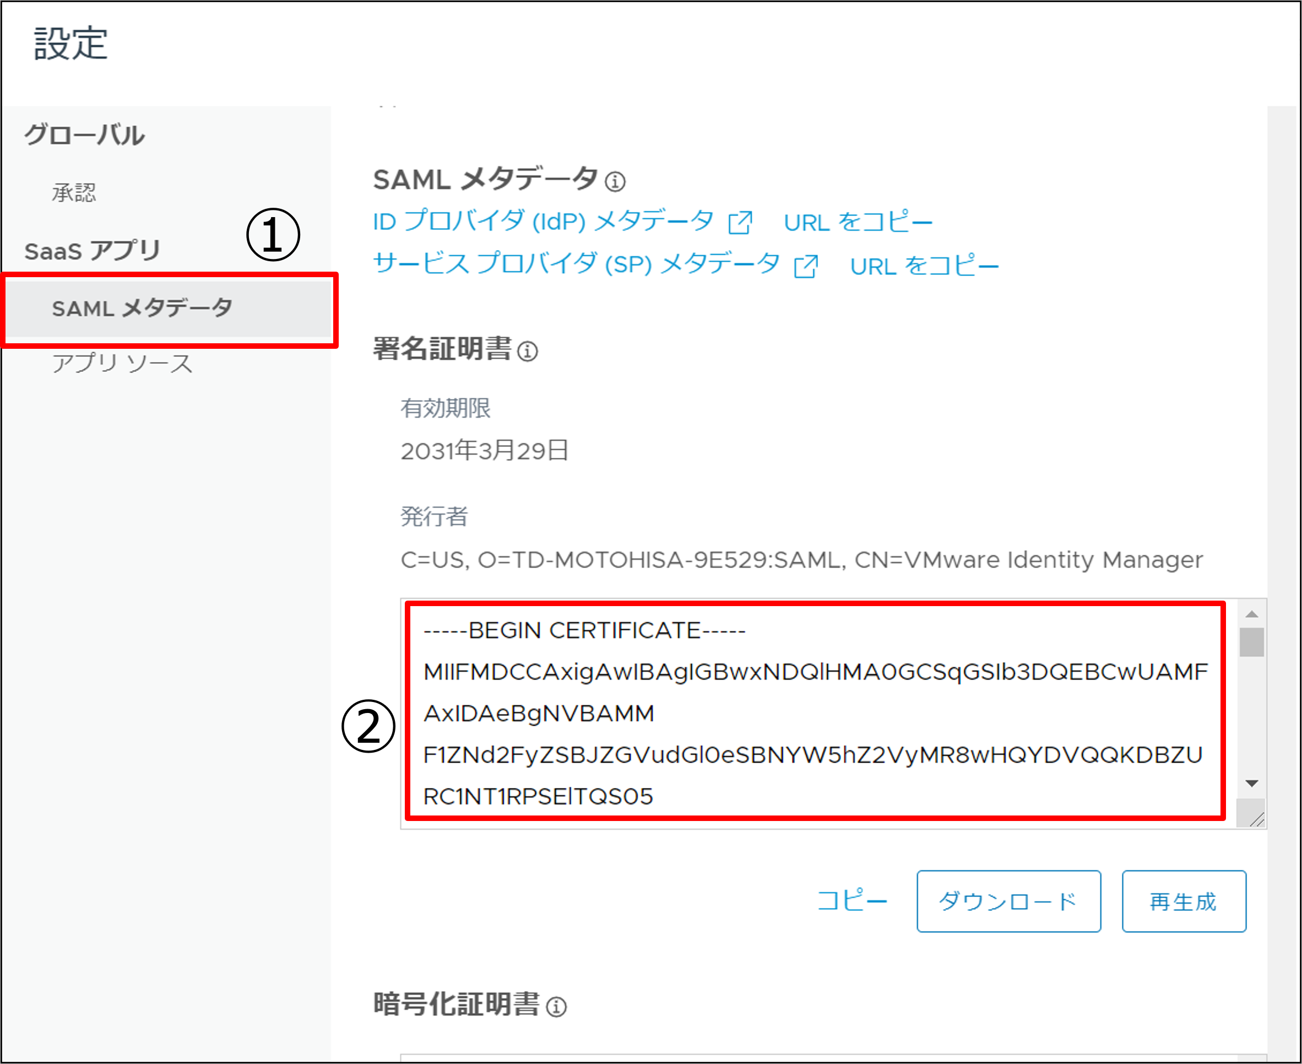The image size is (1302, 1064).
Task: Click the certificate textarea scrollbar thumb
Action: point(1251,642)
